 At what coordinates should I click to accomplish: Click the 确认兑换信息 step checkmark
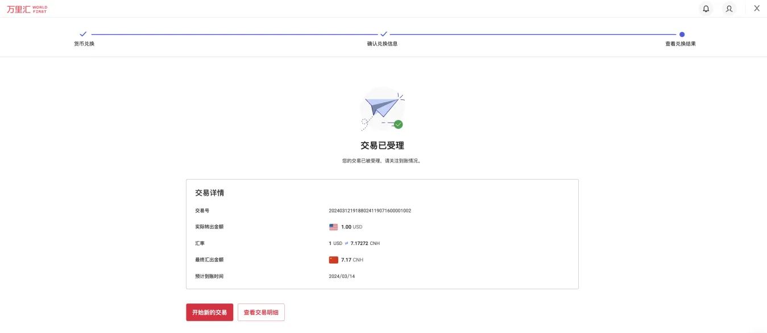[384, 34]
